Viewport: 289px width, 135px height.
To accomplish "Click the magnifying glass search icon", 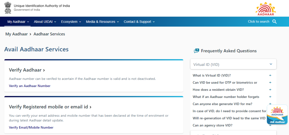I will 274,22.
